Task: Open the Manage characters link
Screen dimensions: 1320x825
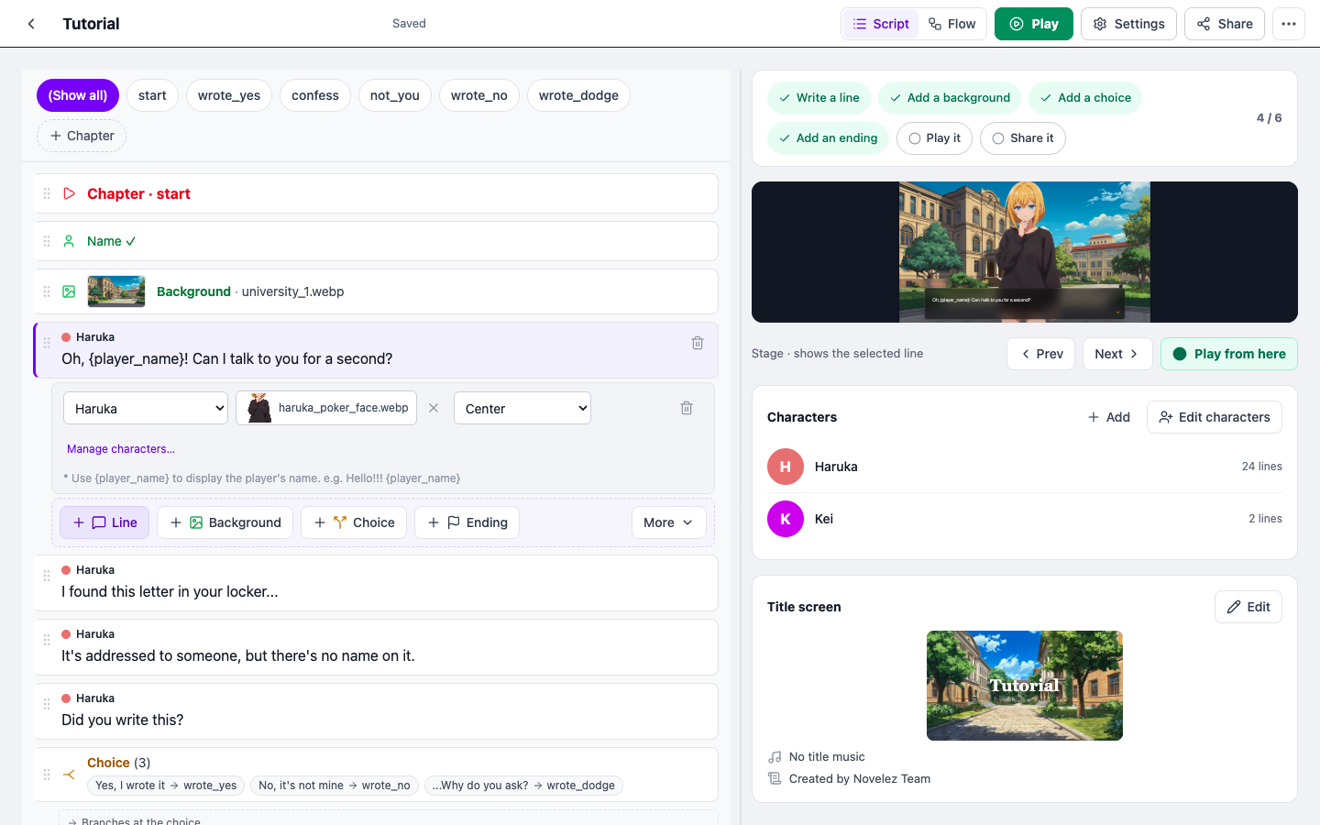Action: click(x=121, y=449)
